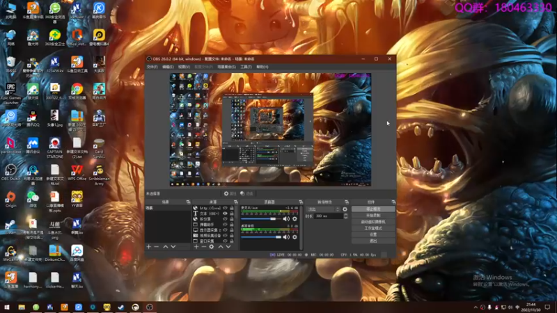Click 开始录制 button in Controls
Image resolution: width=557 pixels, height=313 pixels.
(x=373, y=216)
